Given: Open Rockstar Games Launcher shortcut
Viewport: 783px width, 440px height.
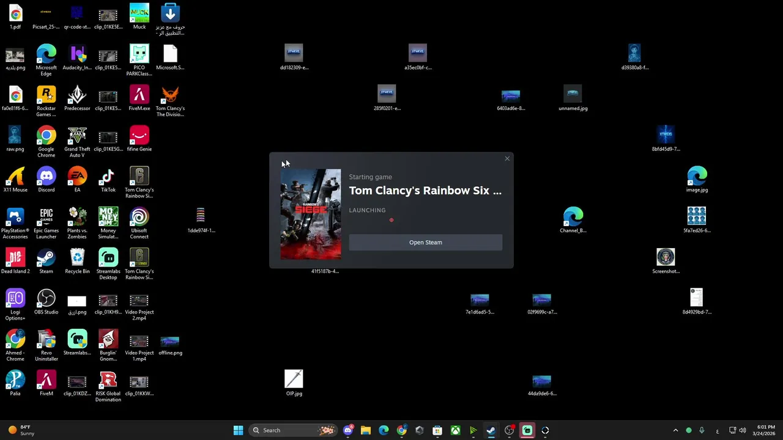Looking at the screenshot, I should (46, 101).
